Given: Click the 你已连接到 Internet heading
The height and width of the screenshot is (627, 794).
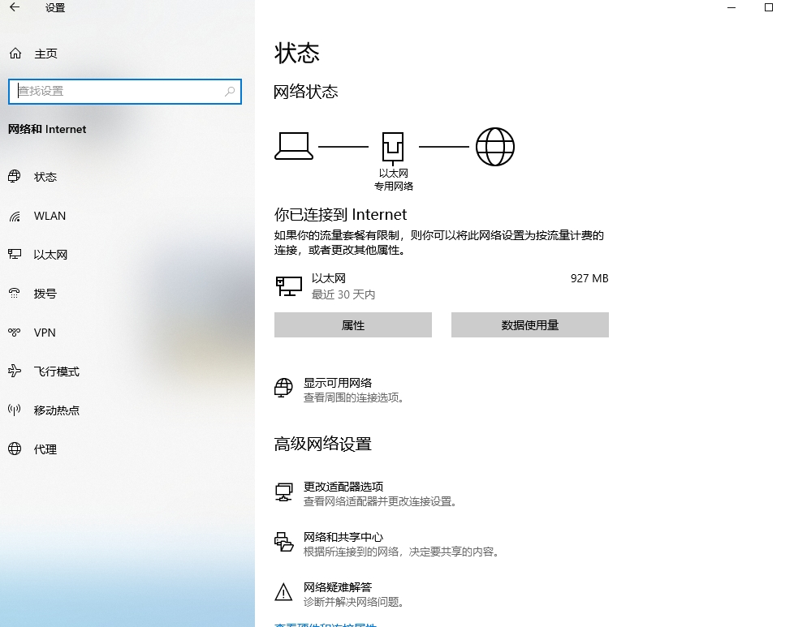Looking at the screenshot, I should (340, 215).
